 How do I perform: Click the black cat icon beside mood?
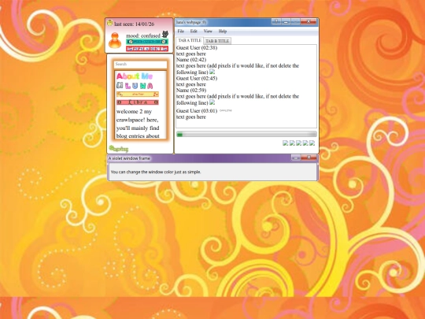pos(165,35)
